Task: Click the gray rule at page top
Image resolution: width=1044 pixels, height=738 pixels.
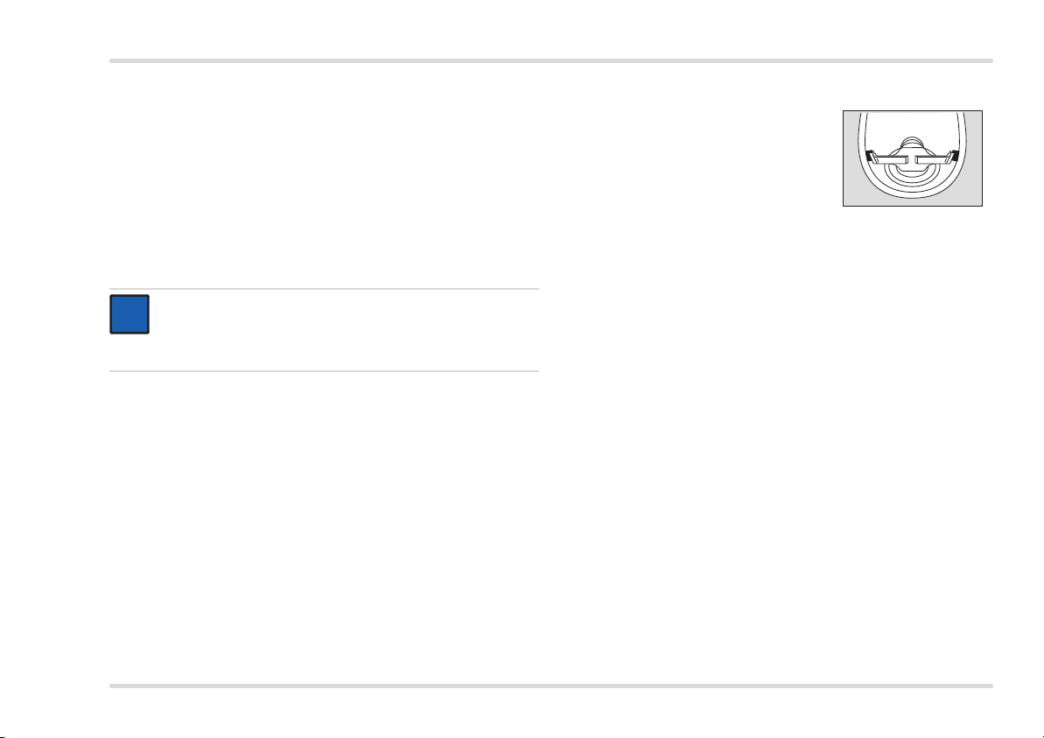Action: tap(550, 60)
